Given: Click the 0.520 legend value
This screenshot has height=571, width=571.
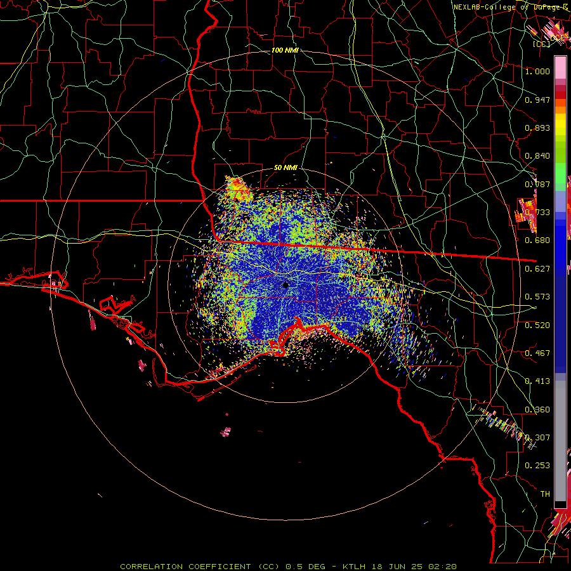Looking at the screenshot, I should [x=537, y=325].
